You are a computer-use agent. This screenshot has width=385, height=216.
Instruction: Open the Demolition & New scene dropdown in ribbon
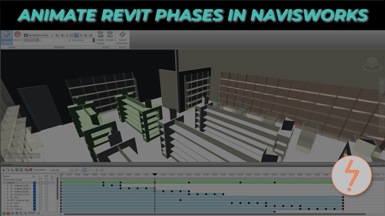click(x=38, y=35)
